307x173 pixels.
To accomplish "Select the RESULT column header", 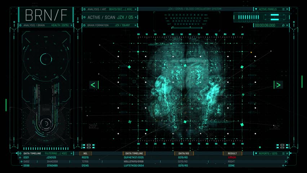I will click(232, 154).
